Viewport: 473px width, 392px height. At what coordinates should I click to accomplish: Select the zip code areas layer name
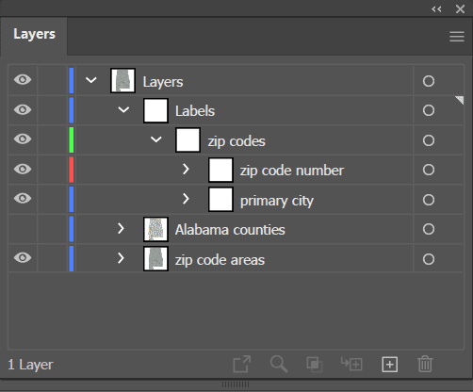[220, 260]
